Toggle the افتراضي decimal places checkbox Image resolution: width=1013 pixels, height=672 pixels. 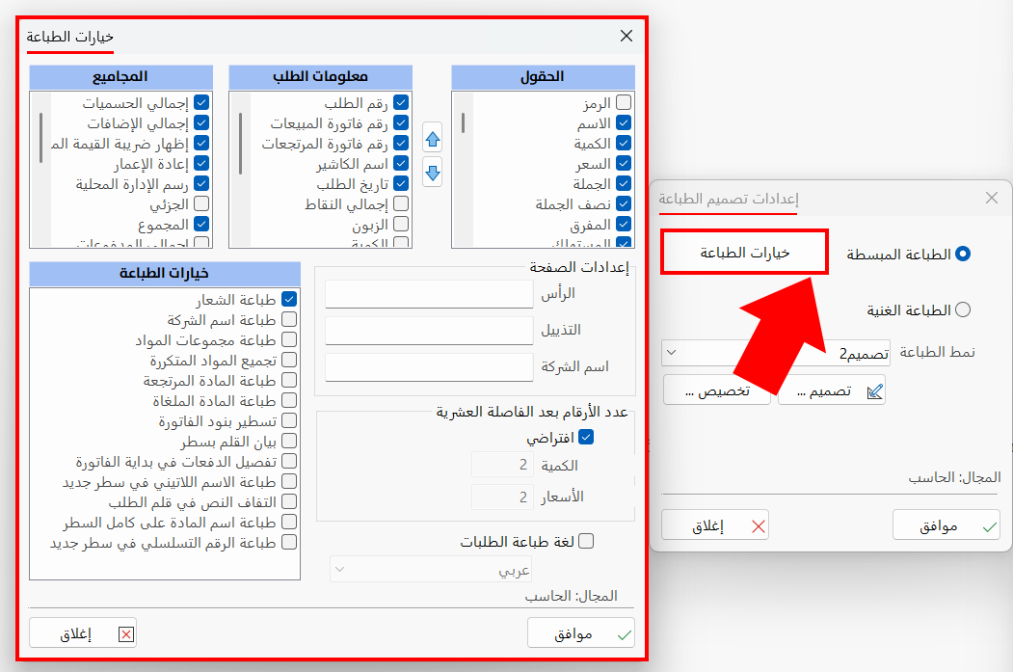[x=585, y=437]
